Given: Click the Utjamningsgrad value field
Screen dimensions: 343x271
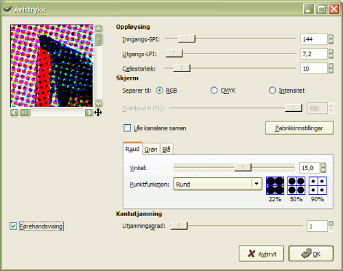Looking at the screenshot, I should (x=317, y=226).
